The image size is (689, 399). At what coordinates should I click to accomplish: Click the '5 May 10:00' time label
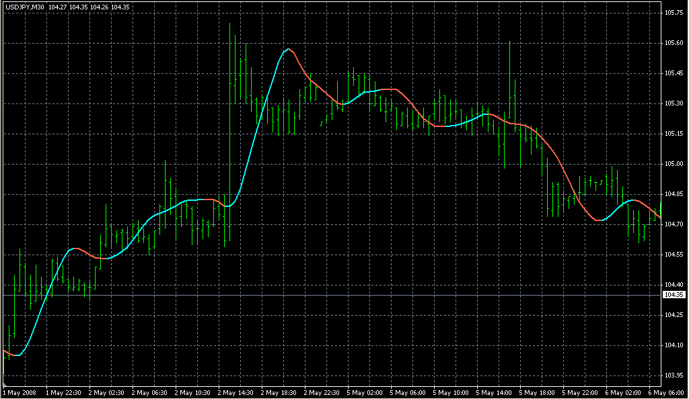(451, 392)
